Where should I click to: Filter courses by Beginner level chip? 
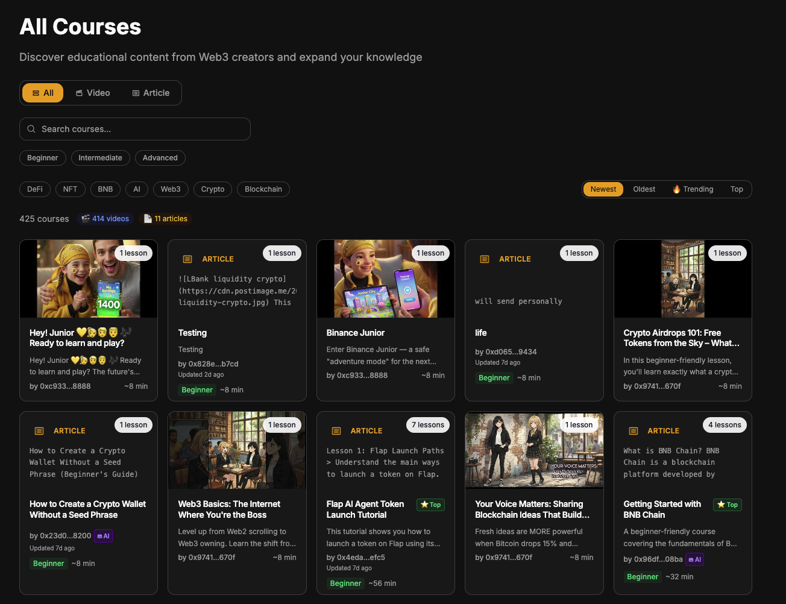[43, 158]
